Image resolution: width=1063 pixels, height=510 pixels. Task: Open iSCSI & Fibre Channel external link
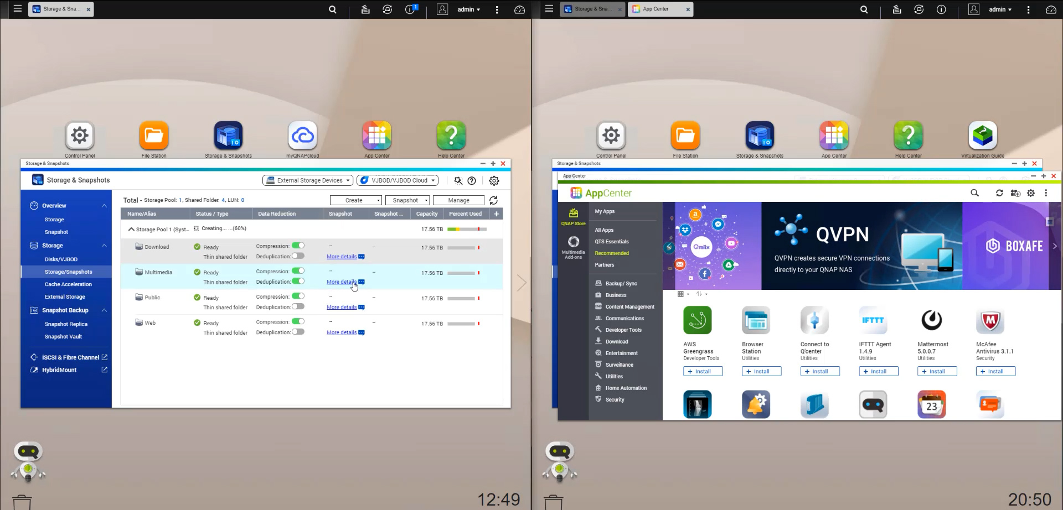[105, 357]
